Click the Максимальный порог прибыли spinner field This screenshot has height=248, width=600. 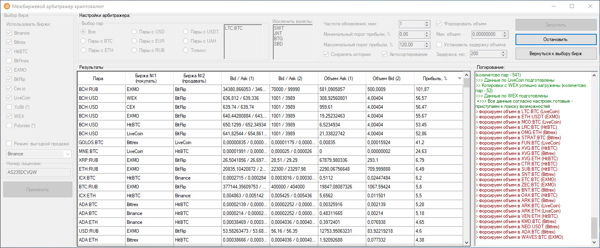(414, 45)
